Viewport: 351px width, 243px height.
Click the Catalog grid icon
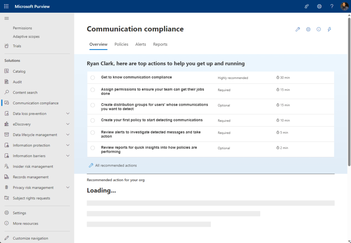[7, 71]
